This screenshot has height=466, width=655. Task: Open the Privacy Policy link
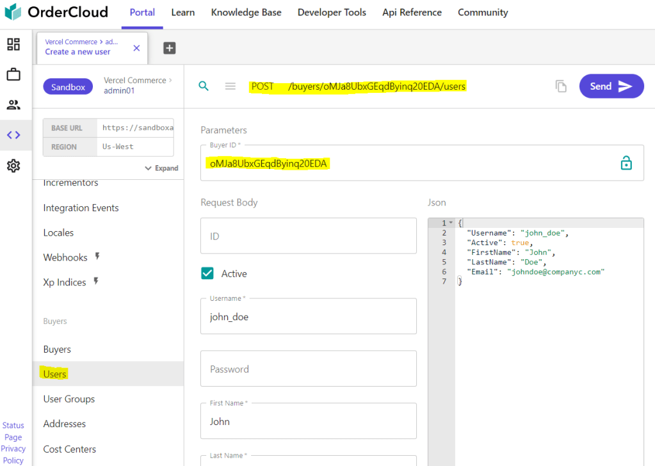[x=13, y=454]
